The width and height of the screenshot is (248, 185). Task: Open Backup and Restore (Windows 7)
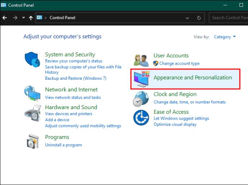pos(75,78)
